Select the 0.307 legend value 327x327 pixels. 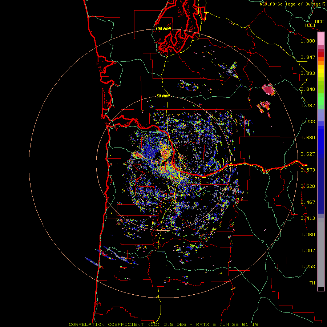[308, 251]
